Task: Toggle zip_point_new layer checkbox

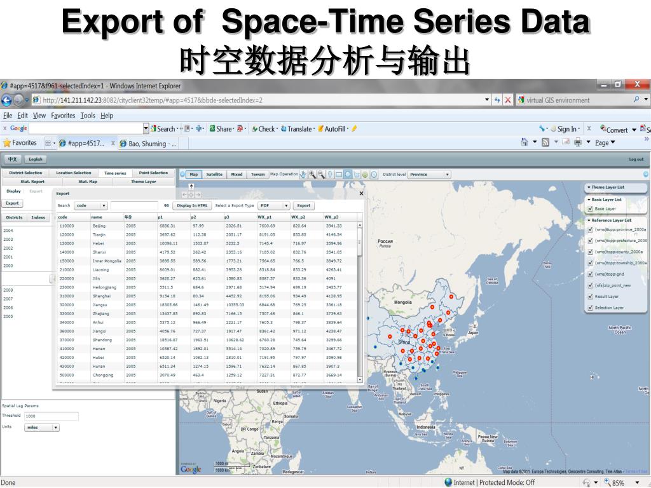Action: (x=590, y=285)
